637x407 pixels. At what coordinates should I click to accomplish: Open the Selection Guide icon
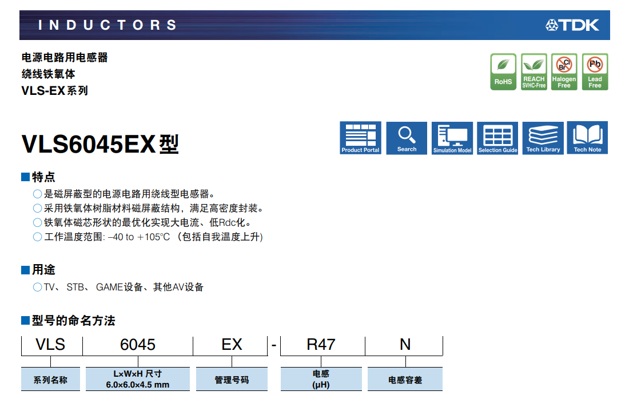click(497, 138)
